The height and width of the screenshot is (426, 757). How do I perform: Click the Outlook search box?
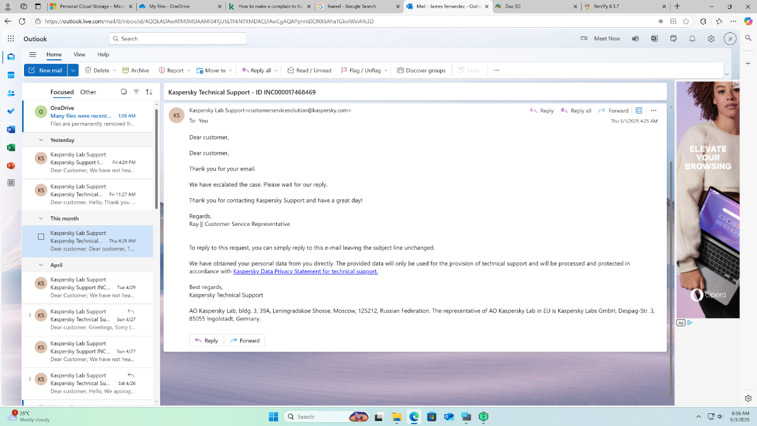click(178, 38)
